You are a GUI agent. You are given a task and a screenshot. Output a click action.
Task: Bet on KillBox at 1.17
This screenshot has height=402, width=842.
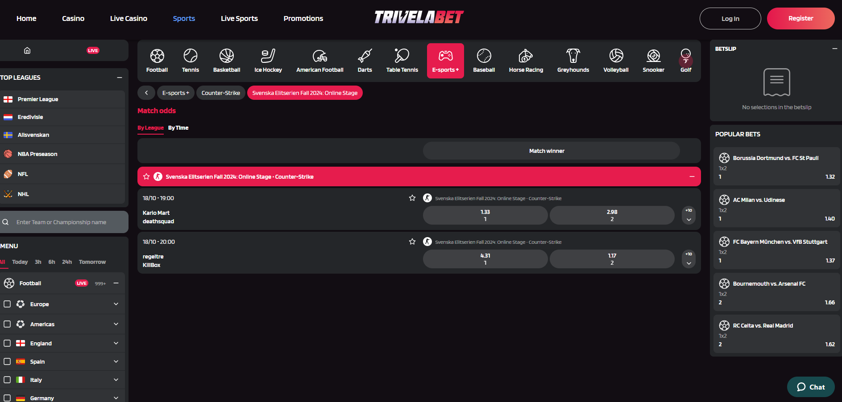[612, 259]
